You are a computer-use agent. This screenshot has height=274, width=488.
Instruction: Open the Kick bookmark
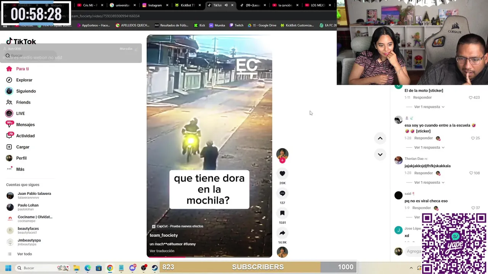pyautogui.click(x=199, y=25)
